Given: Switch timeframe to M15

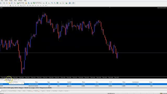Looking at the screenshot, I should (30, 5).
